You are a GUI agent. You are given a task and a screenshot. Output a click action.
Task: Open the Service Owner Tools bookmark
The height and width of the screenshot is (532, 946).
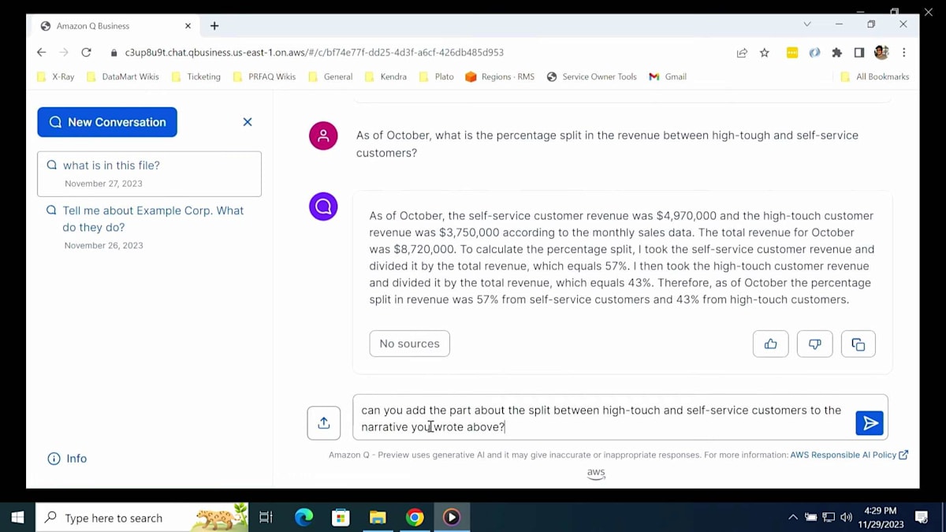click(x=591, y=76)
